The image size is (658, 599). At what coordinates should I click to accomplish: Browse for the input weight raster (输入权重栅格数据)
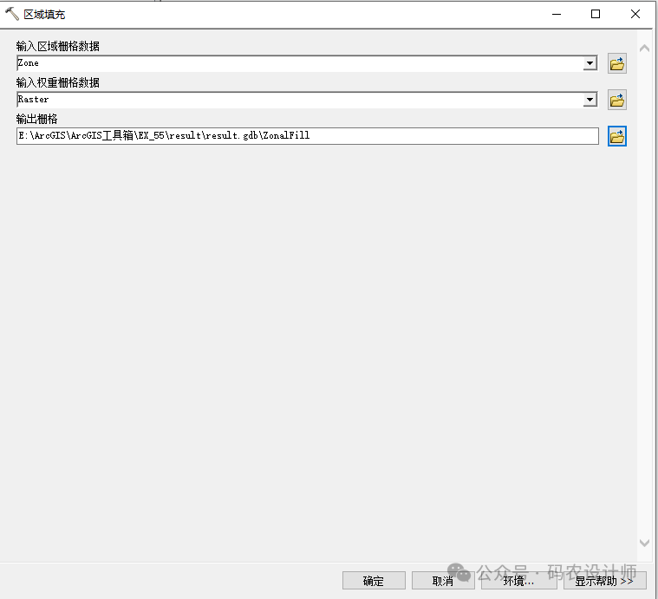click(x=616, y=100)
